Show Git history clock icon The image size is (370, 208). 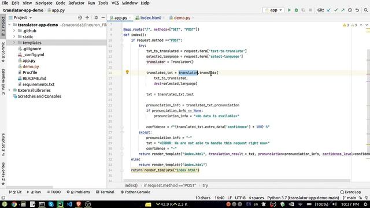350,10
